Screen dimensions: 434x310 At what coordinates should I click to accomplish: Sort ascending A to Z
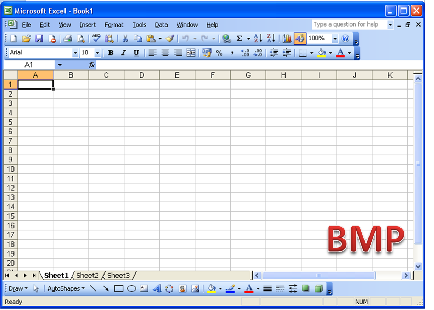click(258, 39)
